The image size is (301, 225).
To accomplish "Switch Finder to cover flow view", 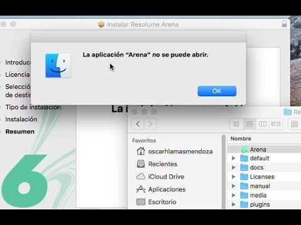I will click(276, 124).
